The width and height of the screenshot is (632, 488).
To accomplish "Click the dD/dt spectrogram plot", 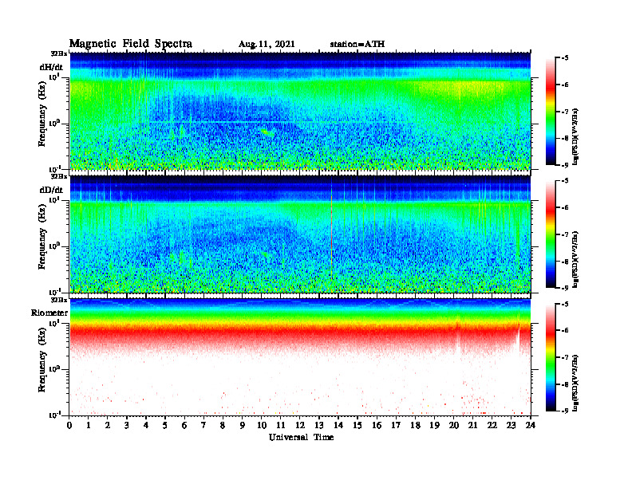I will tap(300, 234).
